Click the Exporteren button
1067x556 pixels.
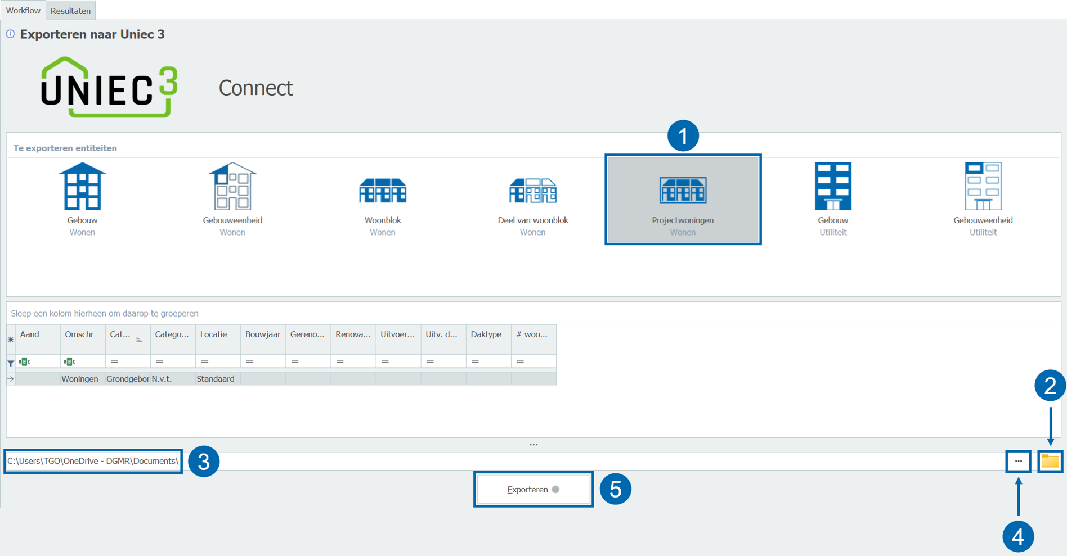533,489
